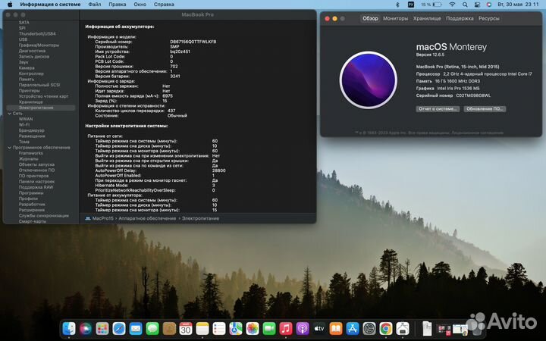This screenshot has height=341, width=546.
Task: Open Google Chrome from the Dock
Action: tap(386, 328)
